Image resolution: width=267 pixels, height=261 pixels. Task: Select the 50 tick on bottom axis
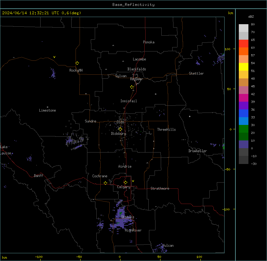[x=159, y=257]
